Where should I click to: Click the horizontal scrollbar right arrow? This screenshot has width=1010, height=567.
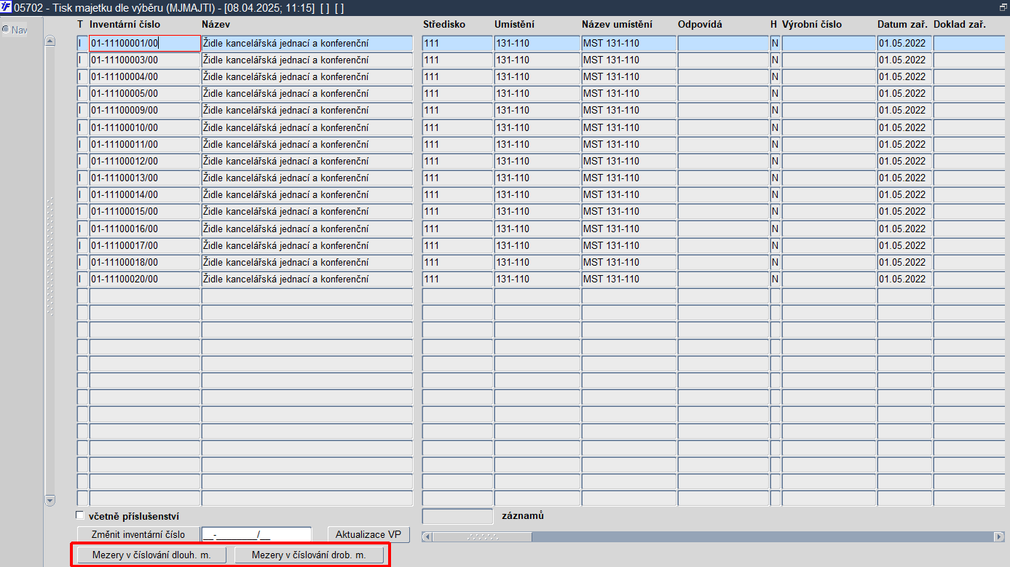pos(999,536)
